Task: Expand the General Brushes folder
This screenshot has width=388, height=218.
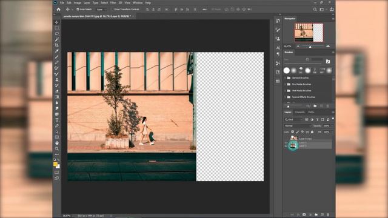Action: (x=285, y=78)
